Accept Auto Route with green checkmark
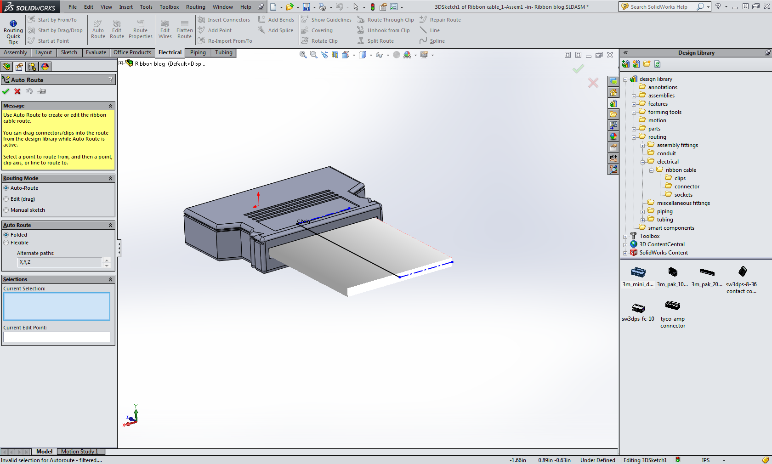Viewport: 772px width, 464px height. coord(6,91)
